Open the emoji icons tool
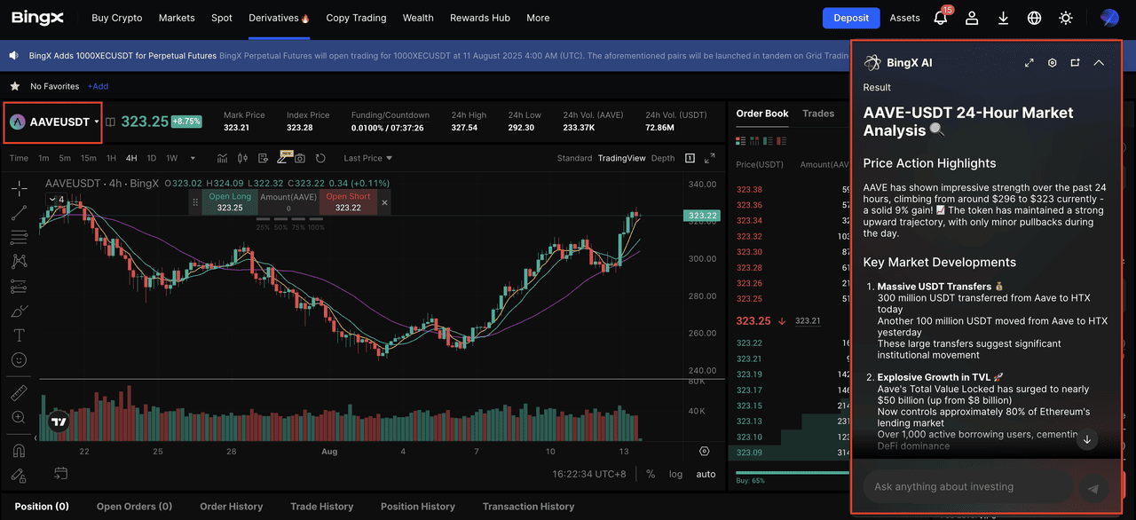 click(x=19, y=360)
